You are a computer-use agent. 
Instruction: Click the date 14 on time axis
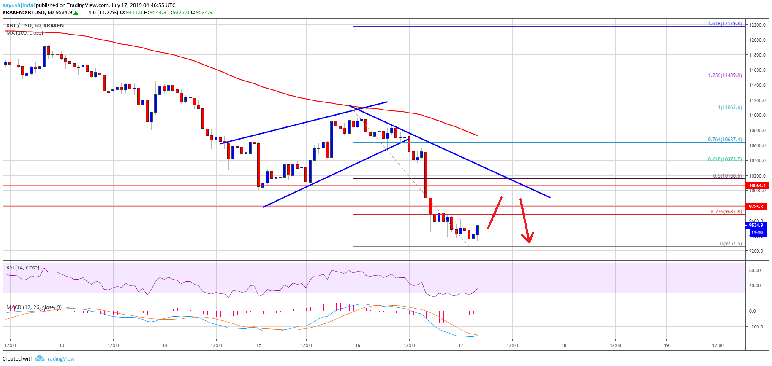tap(165, 345)
